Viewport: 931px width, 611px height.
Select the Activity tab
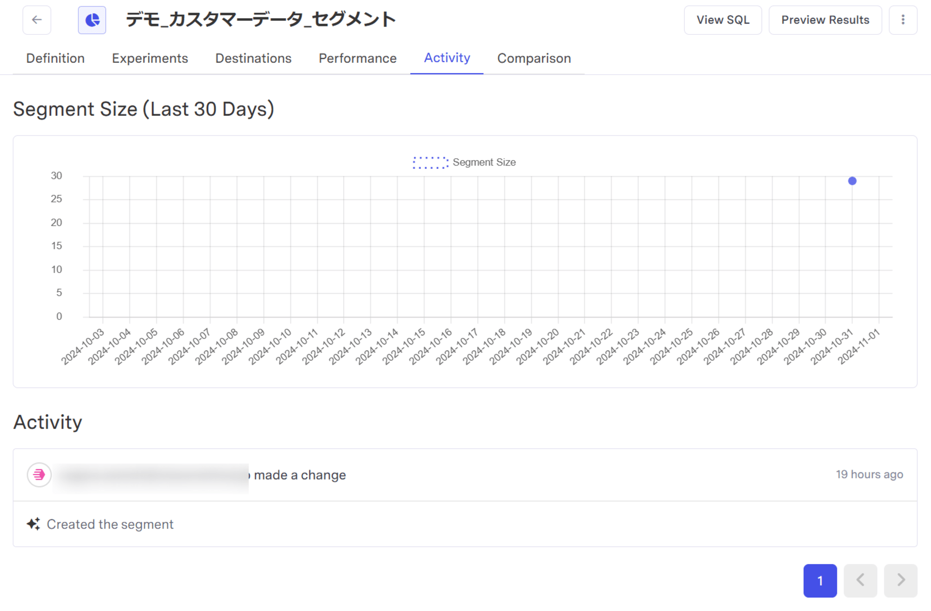(447, 58)
